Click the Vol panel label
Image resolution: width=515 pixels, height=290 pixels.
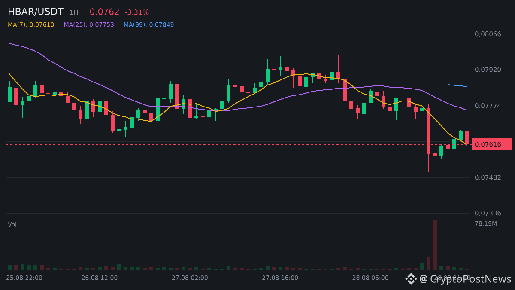(12, 225)
